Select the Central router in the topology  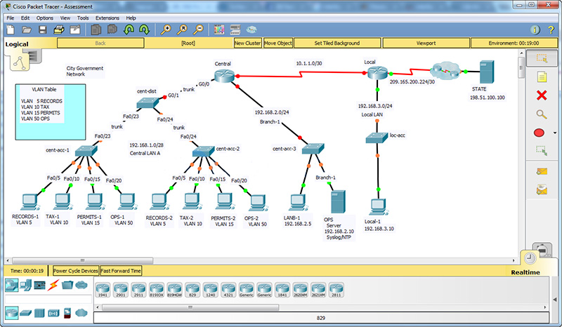coord(224,76)
